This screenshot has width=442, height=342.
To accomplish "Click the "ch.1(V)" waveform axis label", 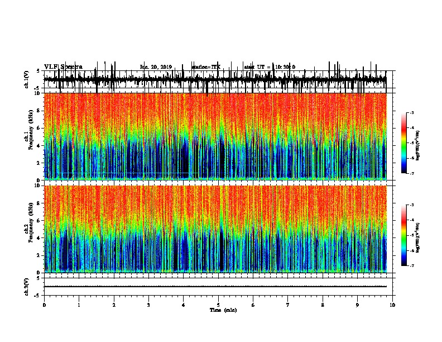I will (26, 79).
